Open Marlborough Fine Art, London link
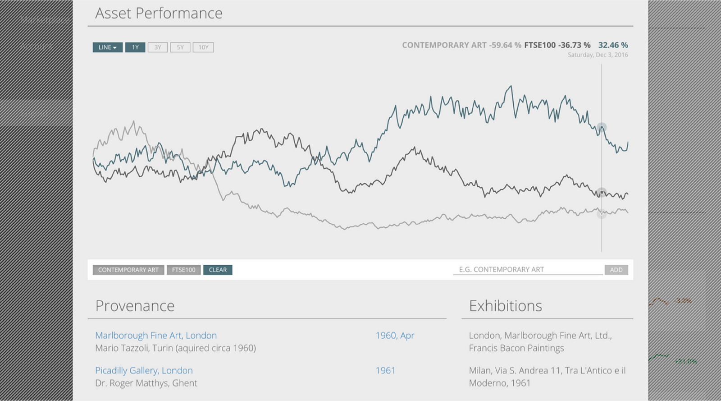 point(156,336)
